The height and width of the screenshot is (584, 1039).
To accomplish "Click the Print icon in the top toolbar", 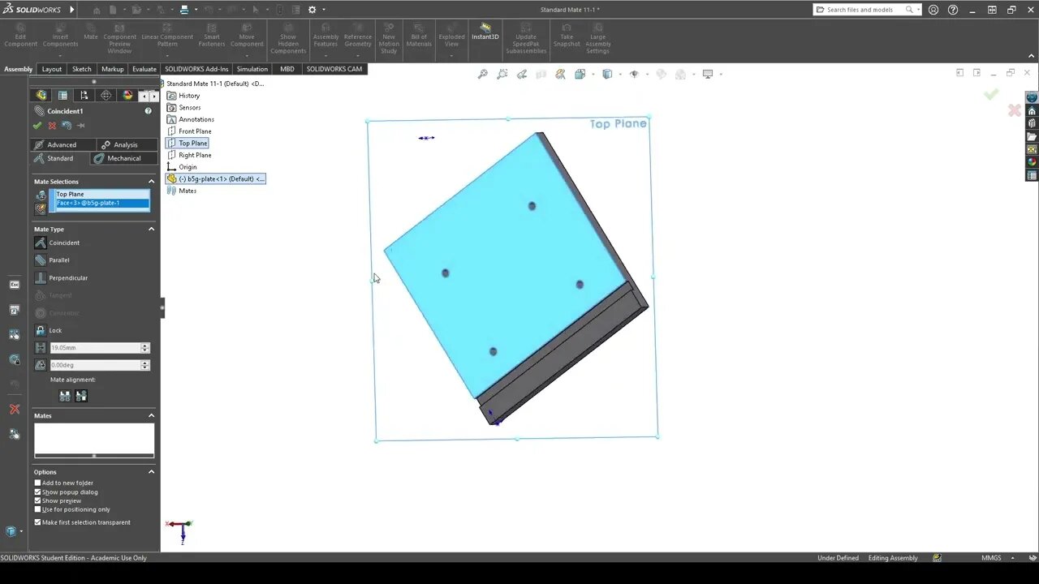I will click(x=184, y=10).
